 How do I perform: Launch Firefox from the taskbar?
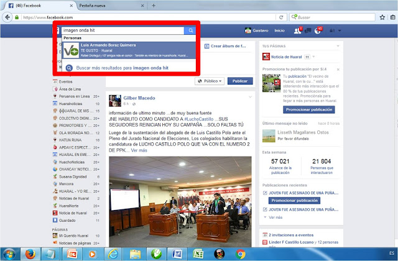tap(30, 254)
